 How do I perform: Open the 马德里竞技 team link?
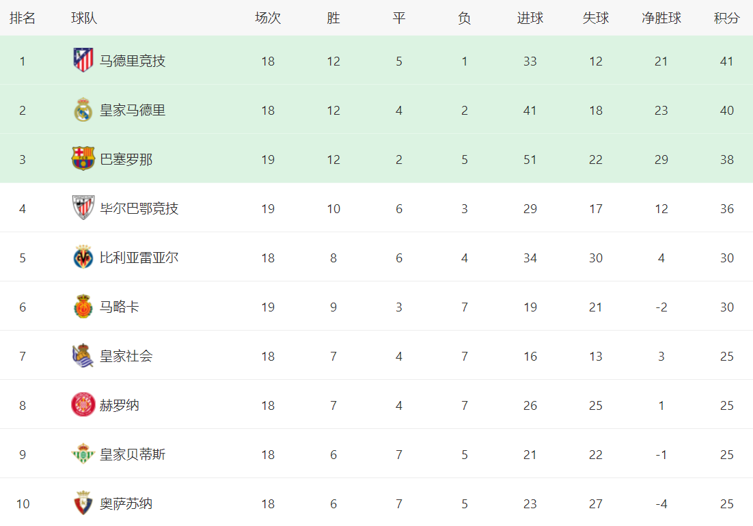[x=133, y=61]
